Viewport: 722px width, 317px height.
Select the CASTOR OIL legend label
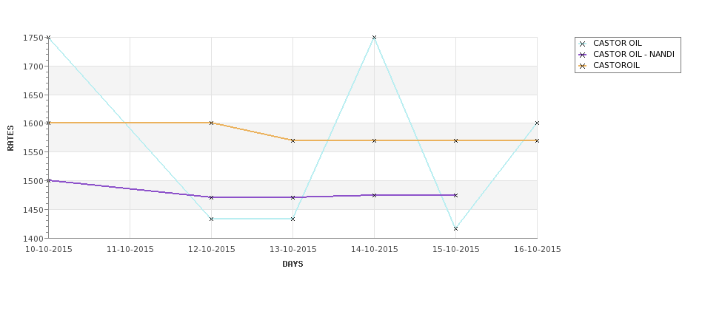click(x=617, y=43)
